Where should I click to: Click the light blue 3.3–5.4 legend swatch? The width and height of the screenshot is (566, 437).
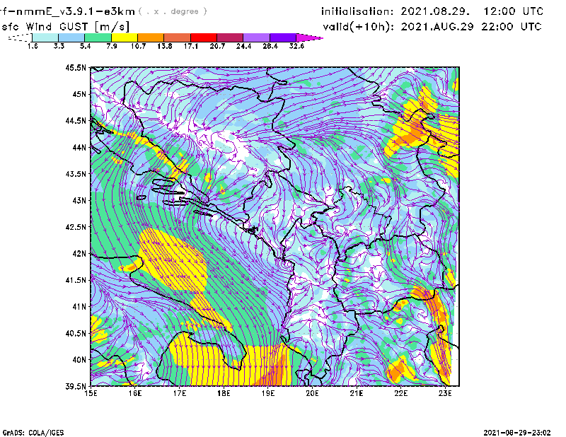coord(71,37)
